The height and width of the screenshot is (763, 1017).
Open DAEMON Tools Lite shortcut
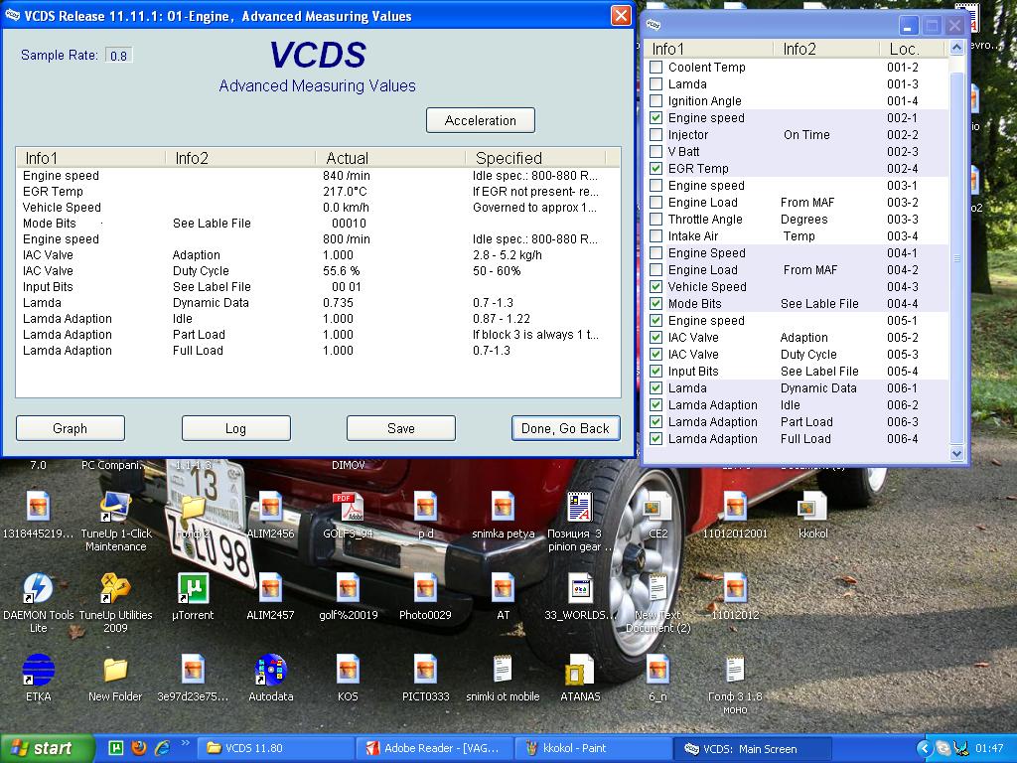[x=38, y=589]
